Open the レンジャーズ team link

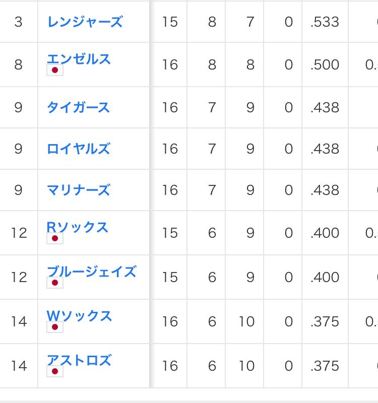click(85, 22)
